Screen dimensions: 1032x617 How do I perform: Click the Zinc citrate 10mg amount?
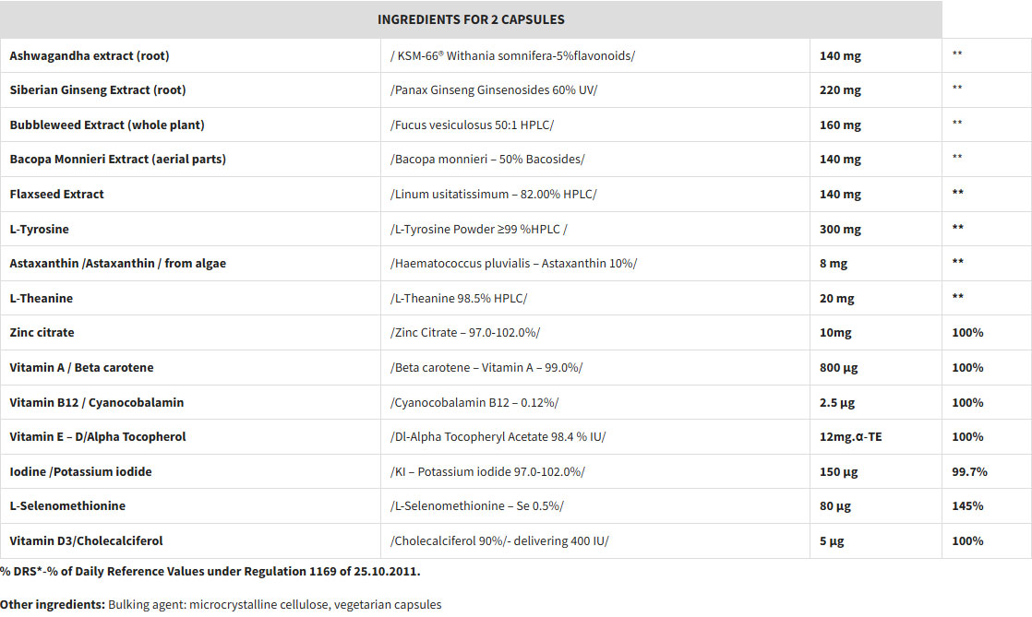835,332
